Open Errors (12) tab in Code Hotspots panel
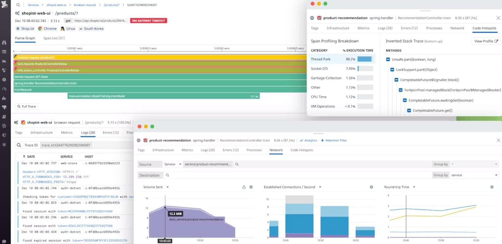The height and width of the screenshot is (244, 502). 409,28
